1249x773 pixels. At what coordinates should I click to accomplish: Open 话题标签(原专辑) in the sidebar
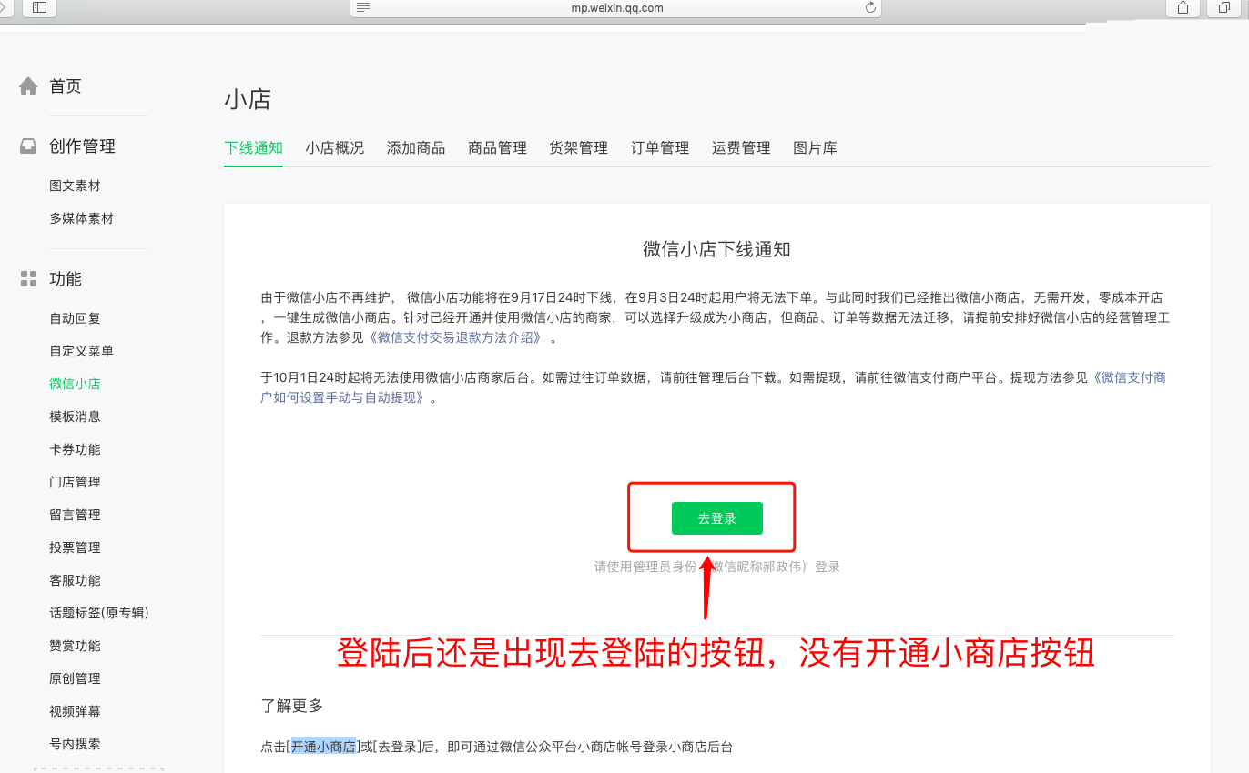(x=99, y=613)
